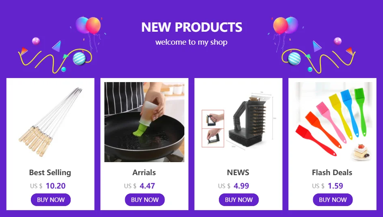Select the Flash Deals title
The width and height of the screenshot is (383, 217).
(x=332, y=173)
